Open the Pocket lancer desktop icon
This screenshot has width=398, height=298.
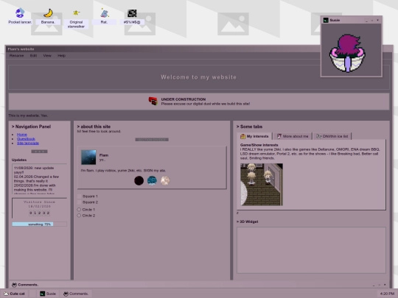20,16
